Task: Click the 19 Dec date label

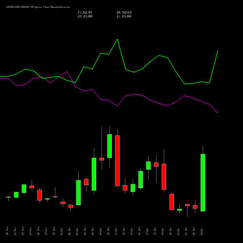Action: [163, 231]
